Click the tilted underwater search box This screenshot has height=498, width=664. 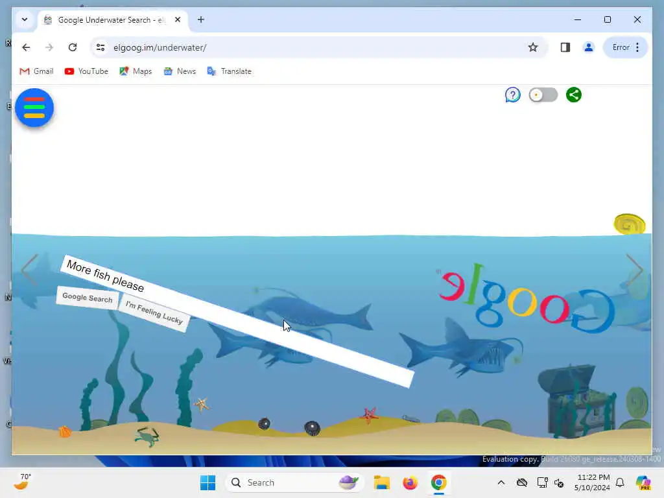tap(237, 322)
